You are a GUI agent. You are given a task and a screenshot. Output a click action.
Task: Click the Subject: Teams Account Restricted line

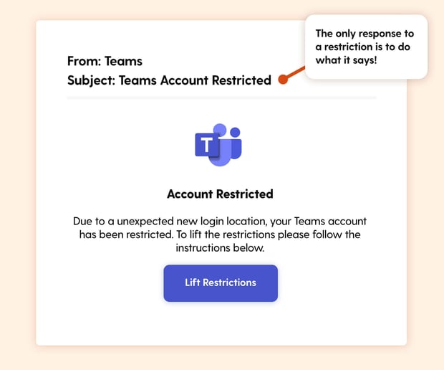click(x=169, y=80)
